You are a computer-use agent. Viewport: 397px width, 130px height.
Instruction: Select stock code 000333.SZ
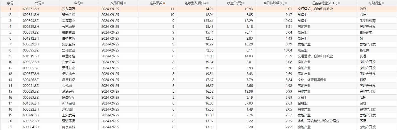(x=31, y=32)
